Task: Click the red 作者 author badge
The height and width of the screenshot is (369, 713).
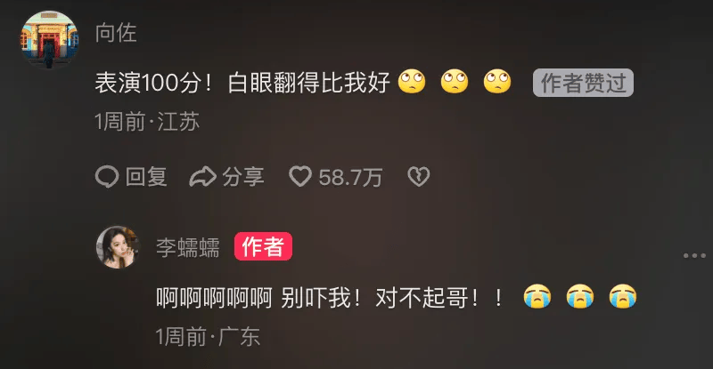Action: pyautogui.click(x=263, y=246)
